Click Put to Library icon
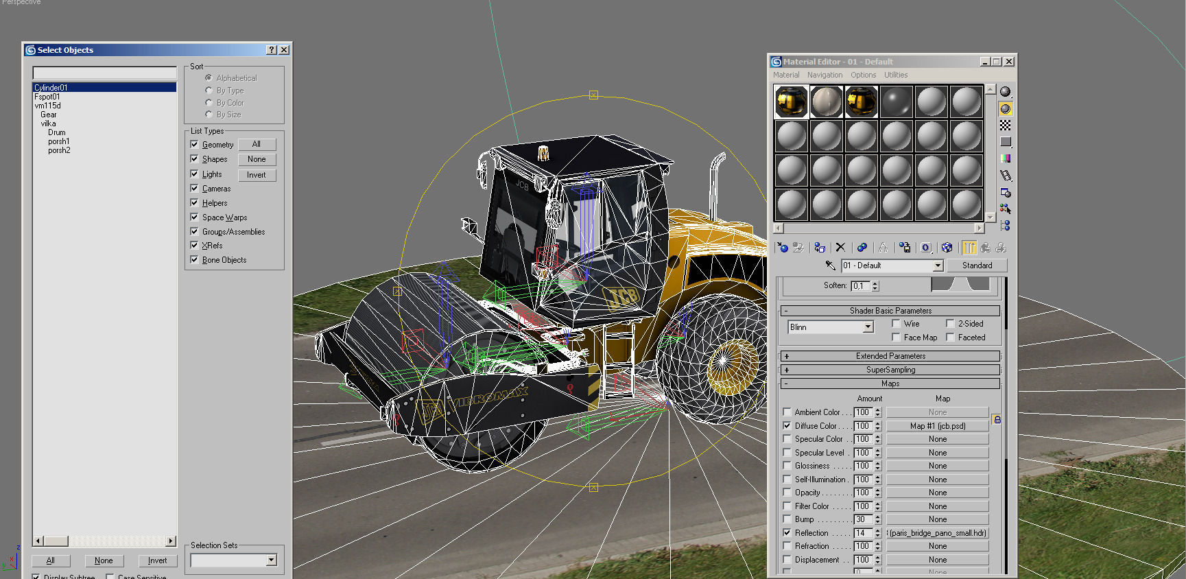Viewport: 1186px width, 579px height. coord(905,248)
